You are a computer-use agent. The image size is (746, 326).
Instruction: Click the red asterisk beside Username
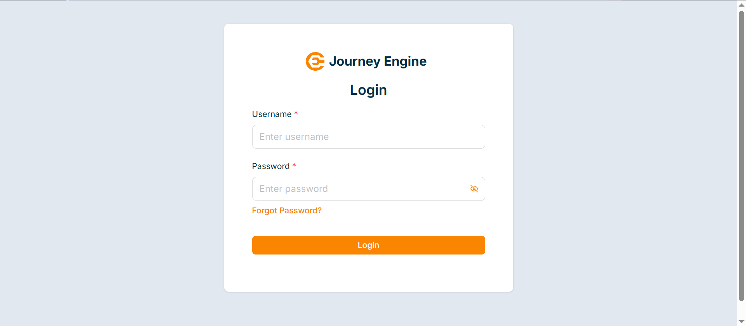click(x=296, y=113)
